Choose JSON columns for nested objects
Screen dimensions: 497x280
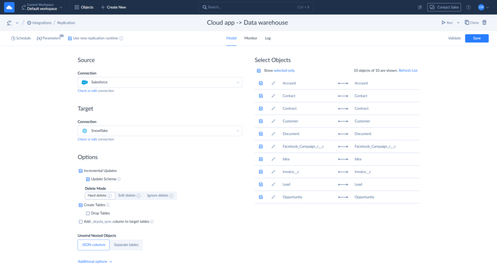tap(94, 245)
